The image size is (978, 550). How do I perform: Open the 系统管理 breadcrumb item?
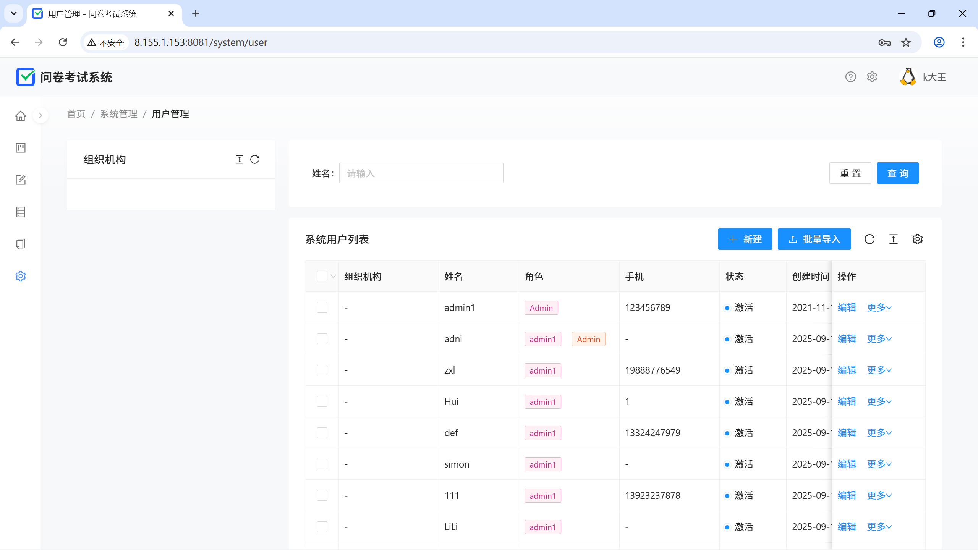pos(119,114)
